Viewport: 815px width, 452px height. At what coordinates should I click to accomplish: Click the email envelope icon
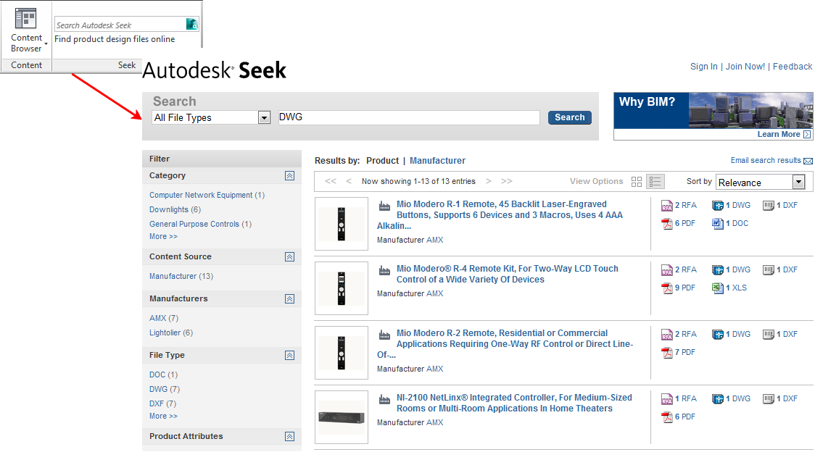[808, 161]
